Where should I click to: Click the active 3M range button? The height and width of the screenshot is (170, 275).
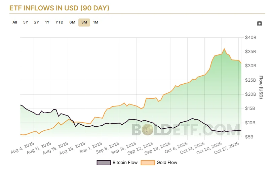84,23
